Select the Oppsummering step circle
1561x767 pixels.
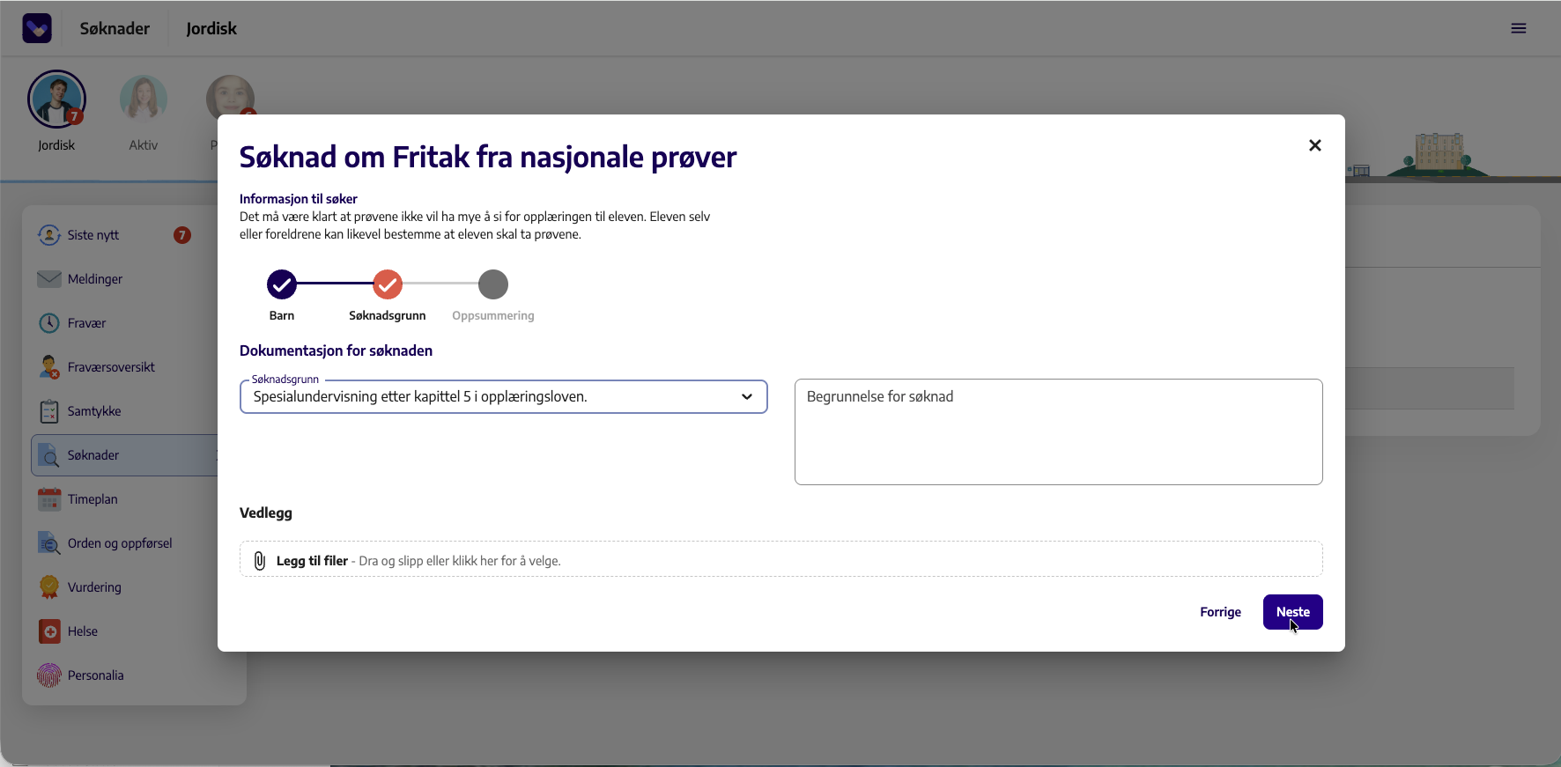(493, 284)
